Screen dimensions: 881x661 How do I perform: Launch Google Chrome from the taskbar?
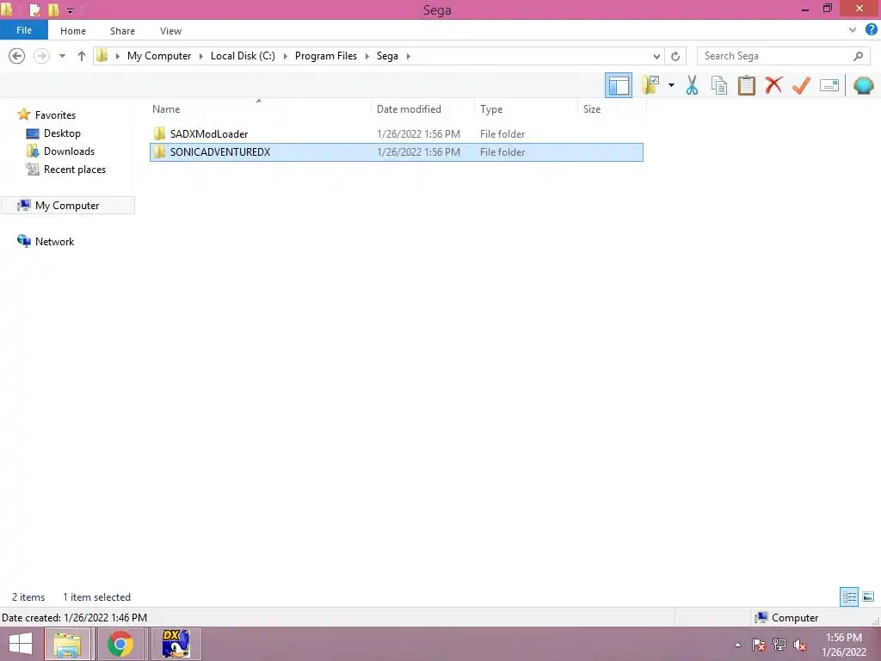(x=120, y=644)
